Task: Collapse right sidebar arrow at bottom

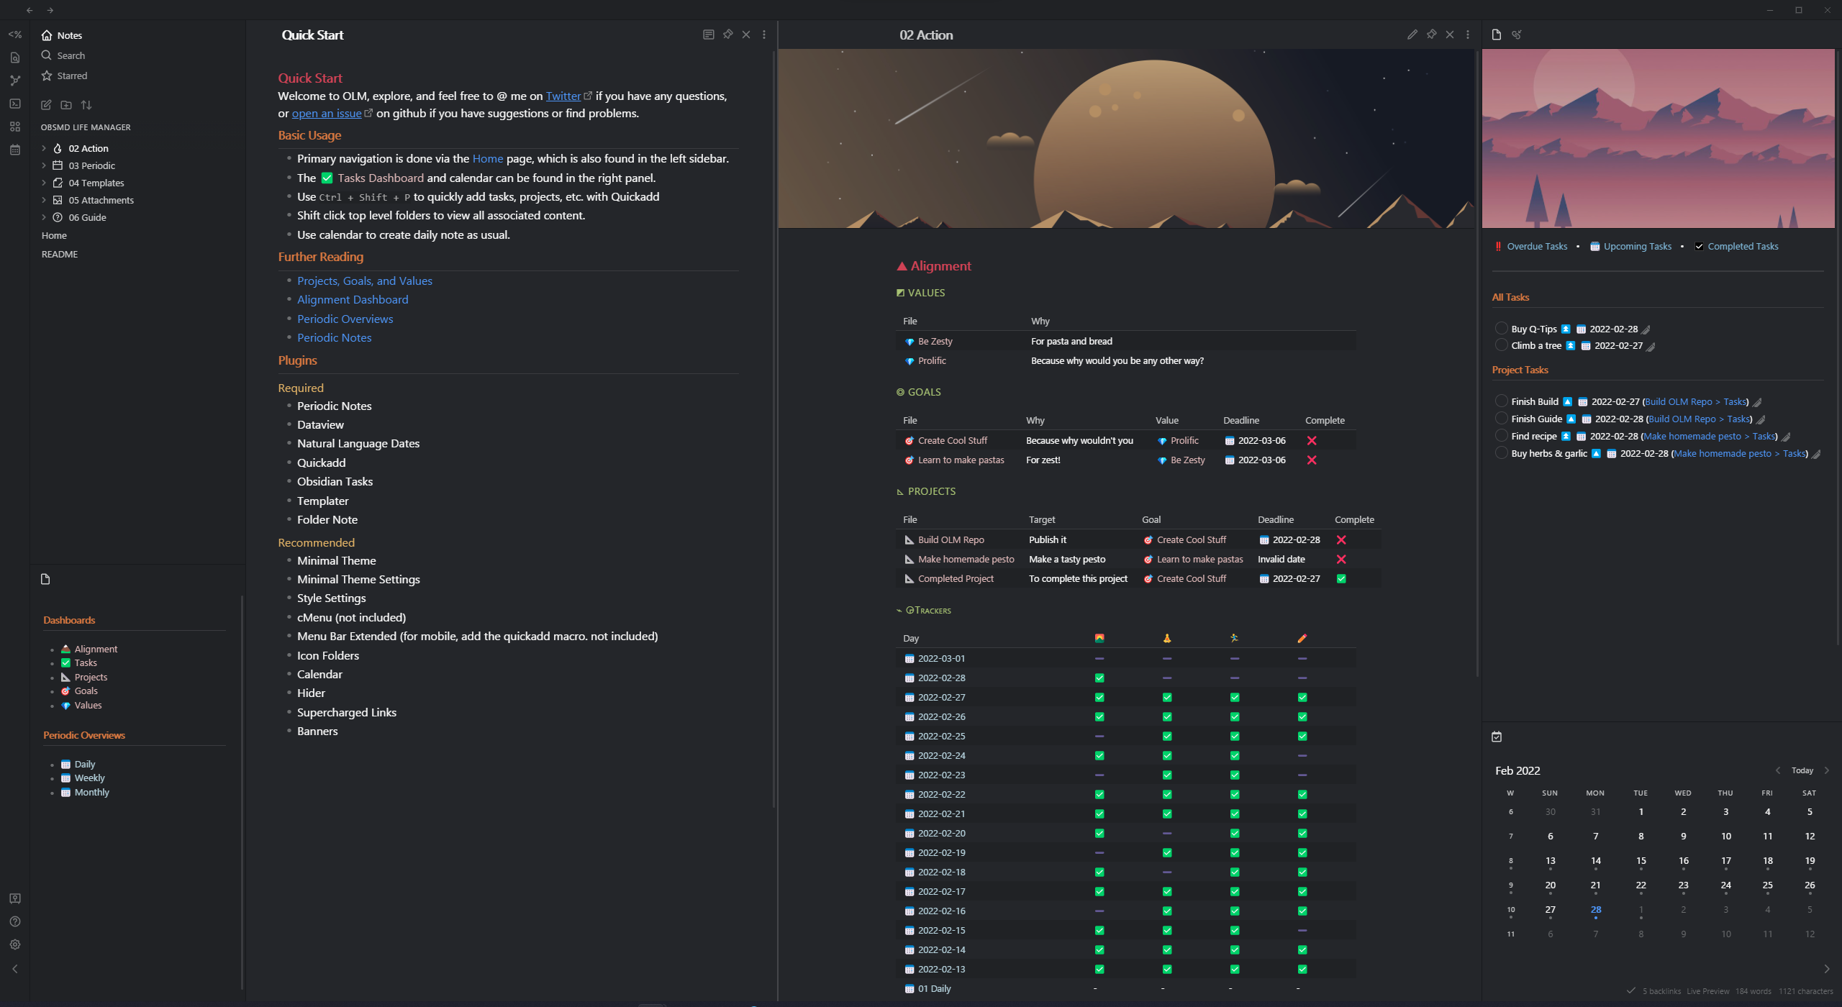Action: [x=1826, y=969]
